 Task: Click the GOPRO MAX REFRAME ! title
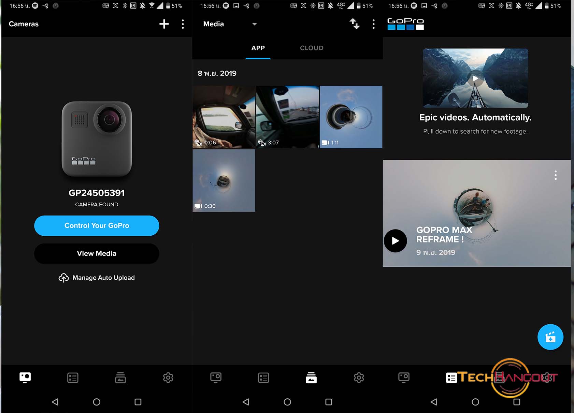click(444, 235)
